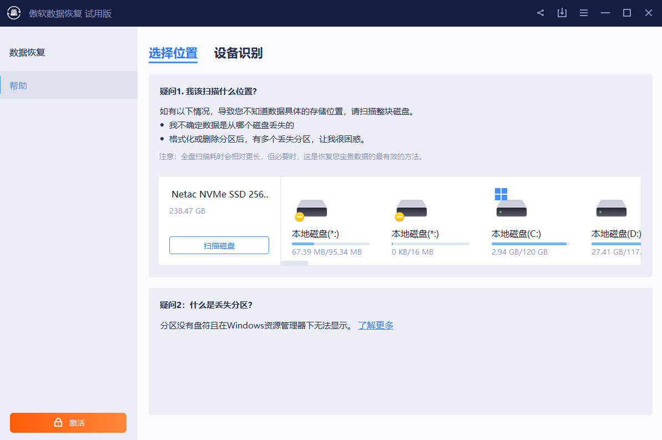Click the 238.47 GB disk capacity text
This screenshot has width=662, height=440.
pyautogui.click(x=187, y=211)
